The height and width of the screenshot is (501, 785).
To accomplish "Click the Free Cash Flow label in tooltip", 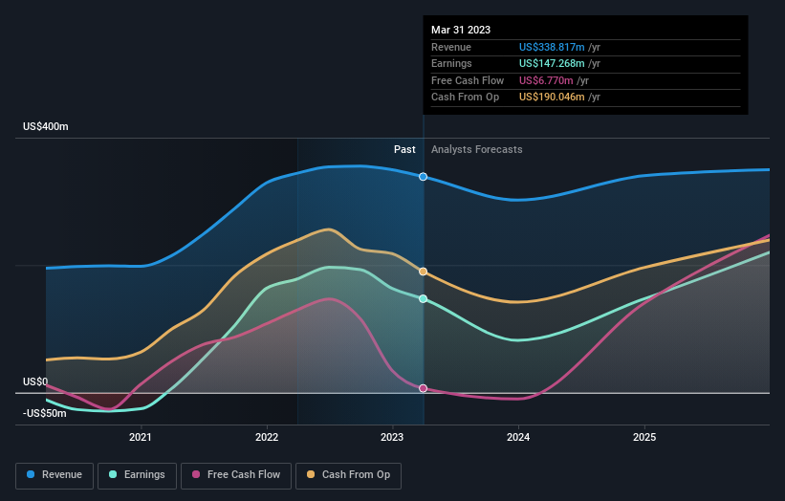I will 468,80.
